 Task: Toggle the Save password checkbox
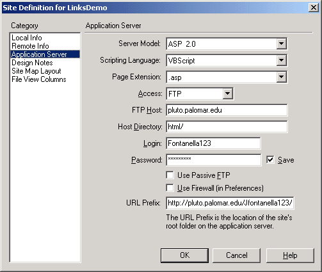tap(270, 160)
